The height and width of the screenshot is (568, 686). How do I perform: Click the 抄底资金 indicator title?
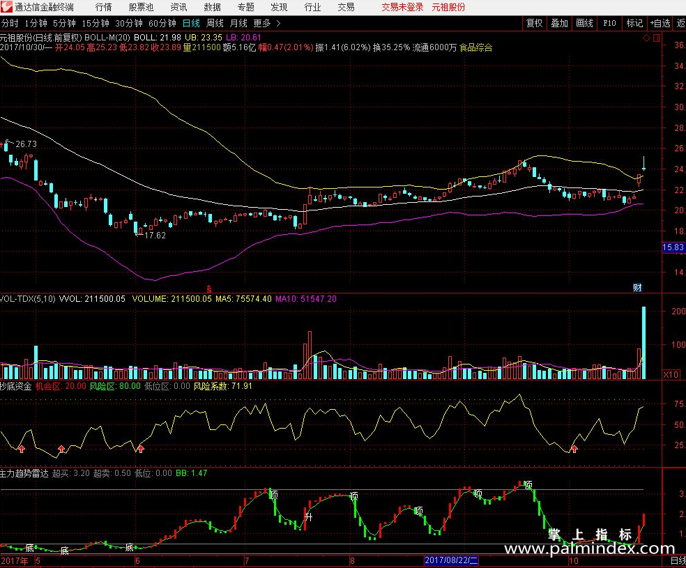pos(16,386)
